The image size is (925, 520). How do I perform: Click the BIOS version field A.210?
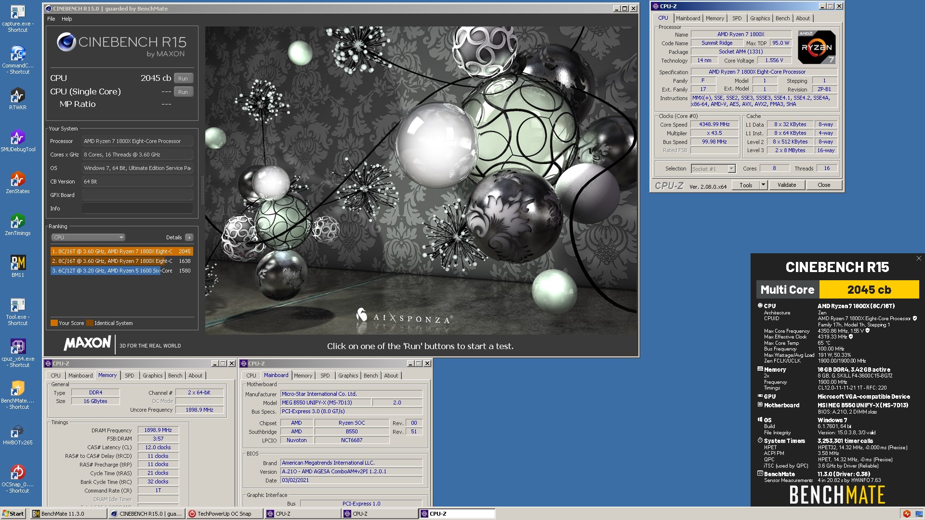352,472
